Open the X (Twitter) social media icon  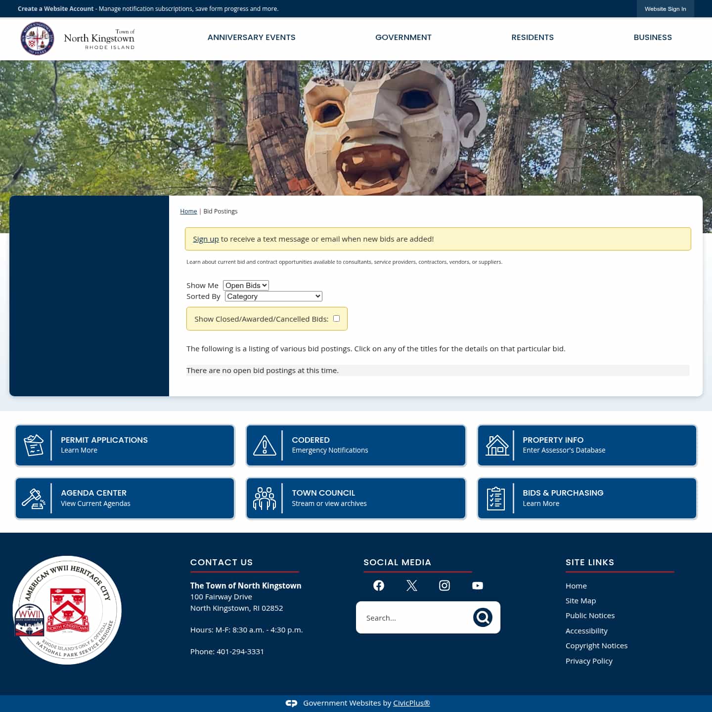[411, 586]
